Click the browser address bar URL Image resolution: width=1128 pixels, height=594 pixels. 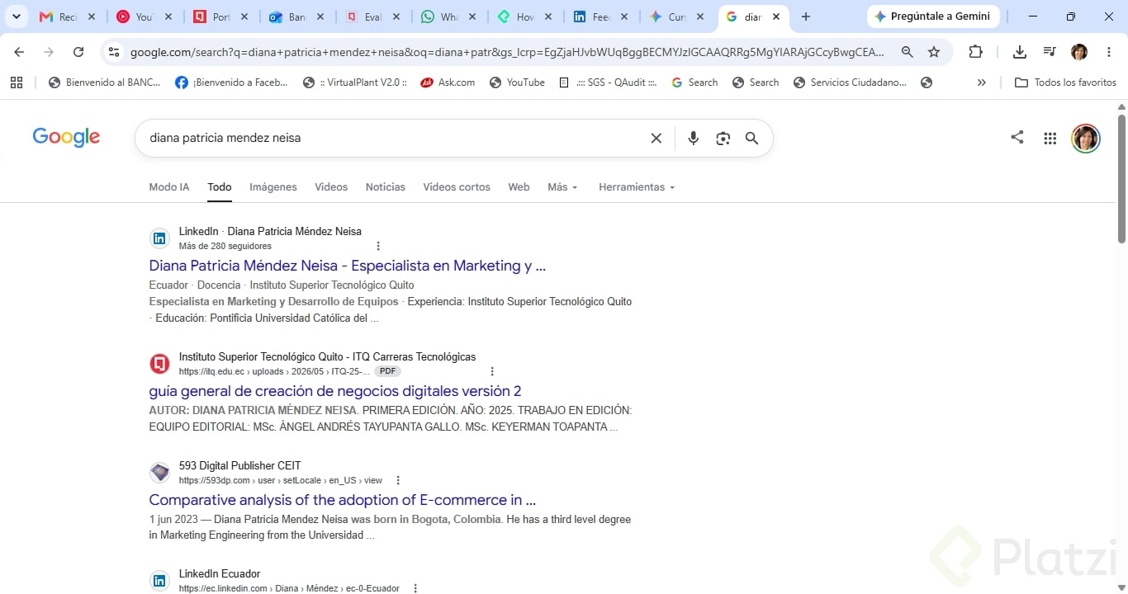point(507,52)
